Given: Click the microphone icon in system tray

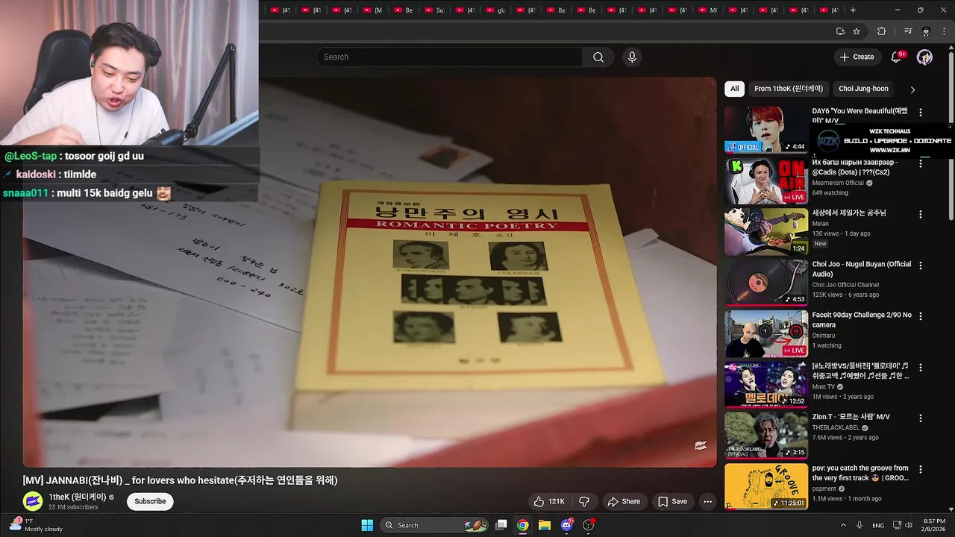Looking at the screenshot, I should 859,525.
